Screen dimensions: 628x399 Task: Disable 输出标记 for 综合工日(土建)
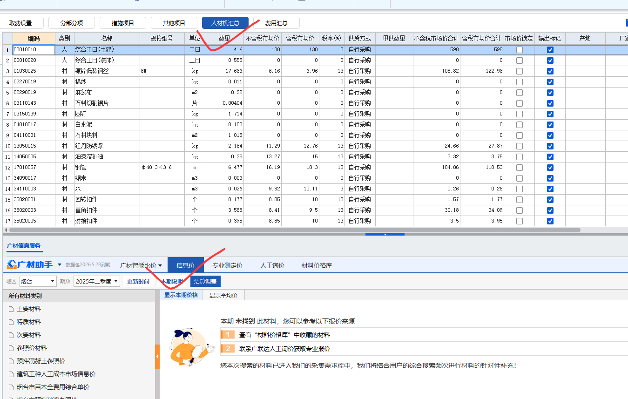point(550,49)
